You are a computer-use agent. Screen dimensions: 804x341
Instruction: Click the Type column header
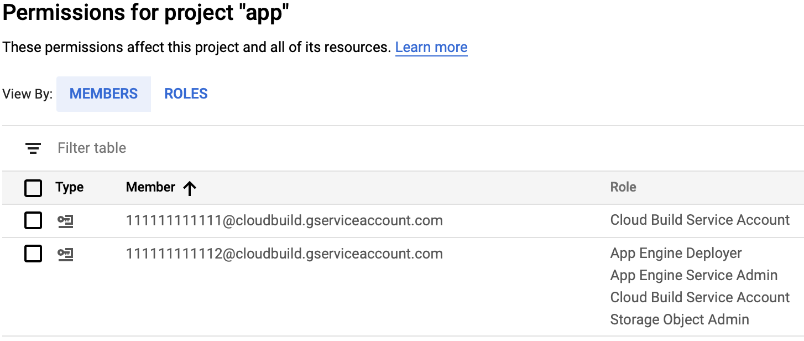click(x=70, y=188)
